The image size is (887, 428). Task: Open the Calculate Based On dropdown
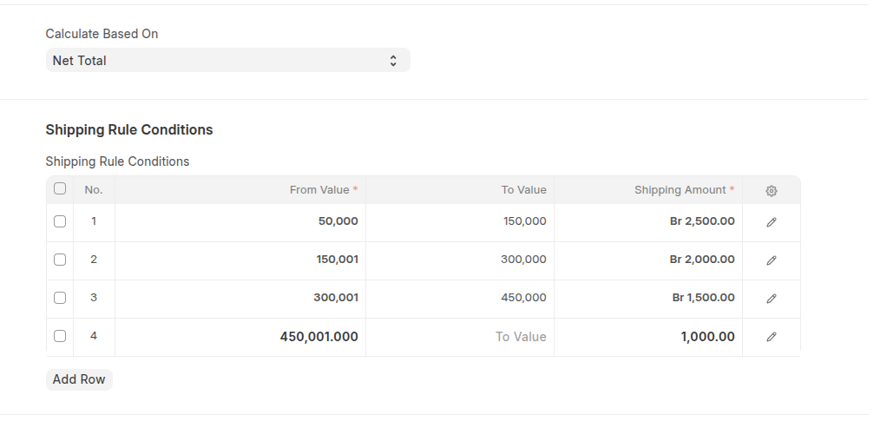[x=227, y=61]
